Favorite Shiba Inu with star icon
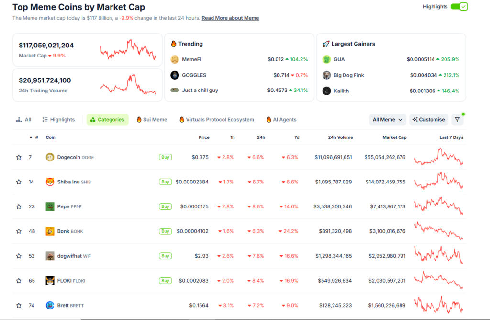490x320 pixels. [x=19, y=182]
